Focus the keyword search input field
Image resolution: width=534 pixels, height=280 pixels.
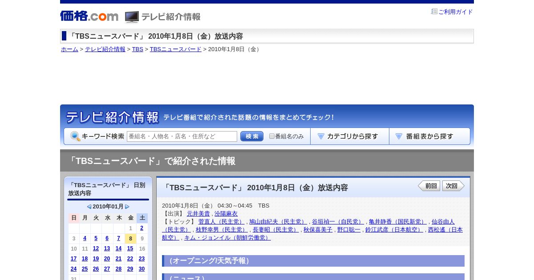pyautogui.click(x=182, y=136)
